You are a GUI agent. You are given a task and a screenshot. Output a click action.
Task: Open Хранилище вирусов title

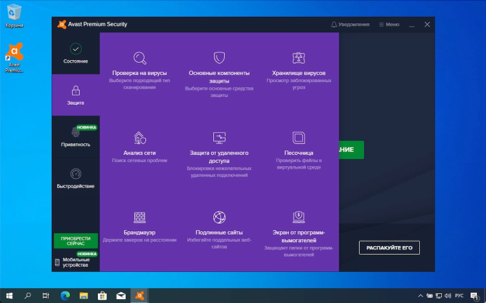[299, 73]
